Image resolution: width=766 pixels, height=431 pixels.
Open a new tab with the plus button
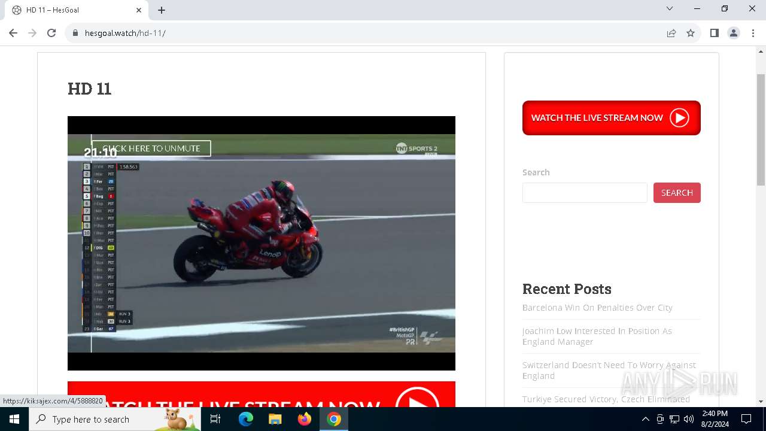pos(162,10)
